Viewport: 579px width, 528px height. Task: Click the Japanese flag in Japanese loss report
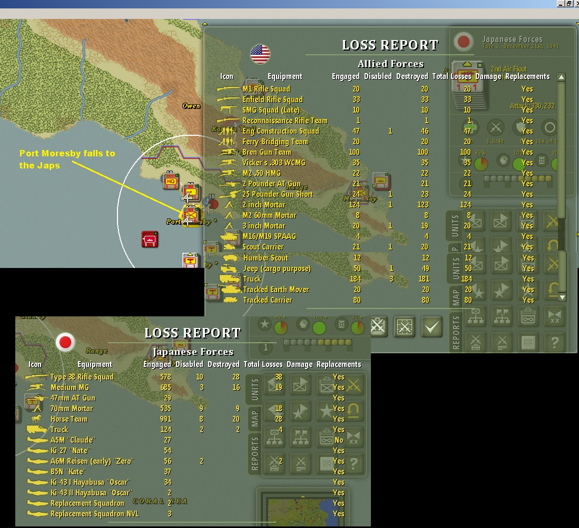tap(65, 342)
